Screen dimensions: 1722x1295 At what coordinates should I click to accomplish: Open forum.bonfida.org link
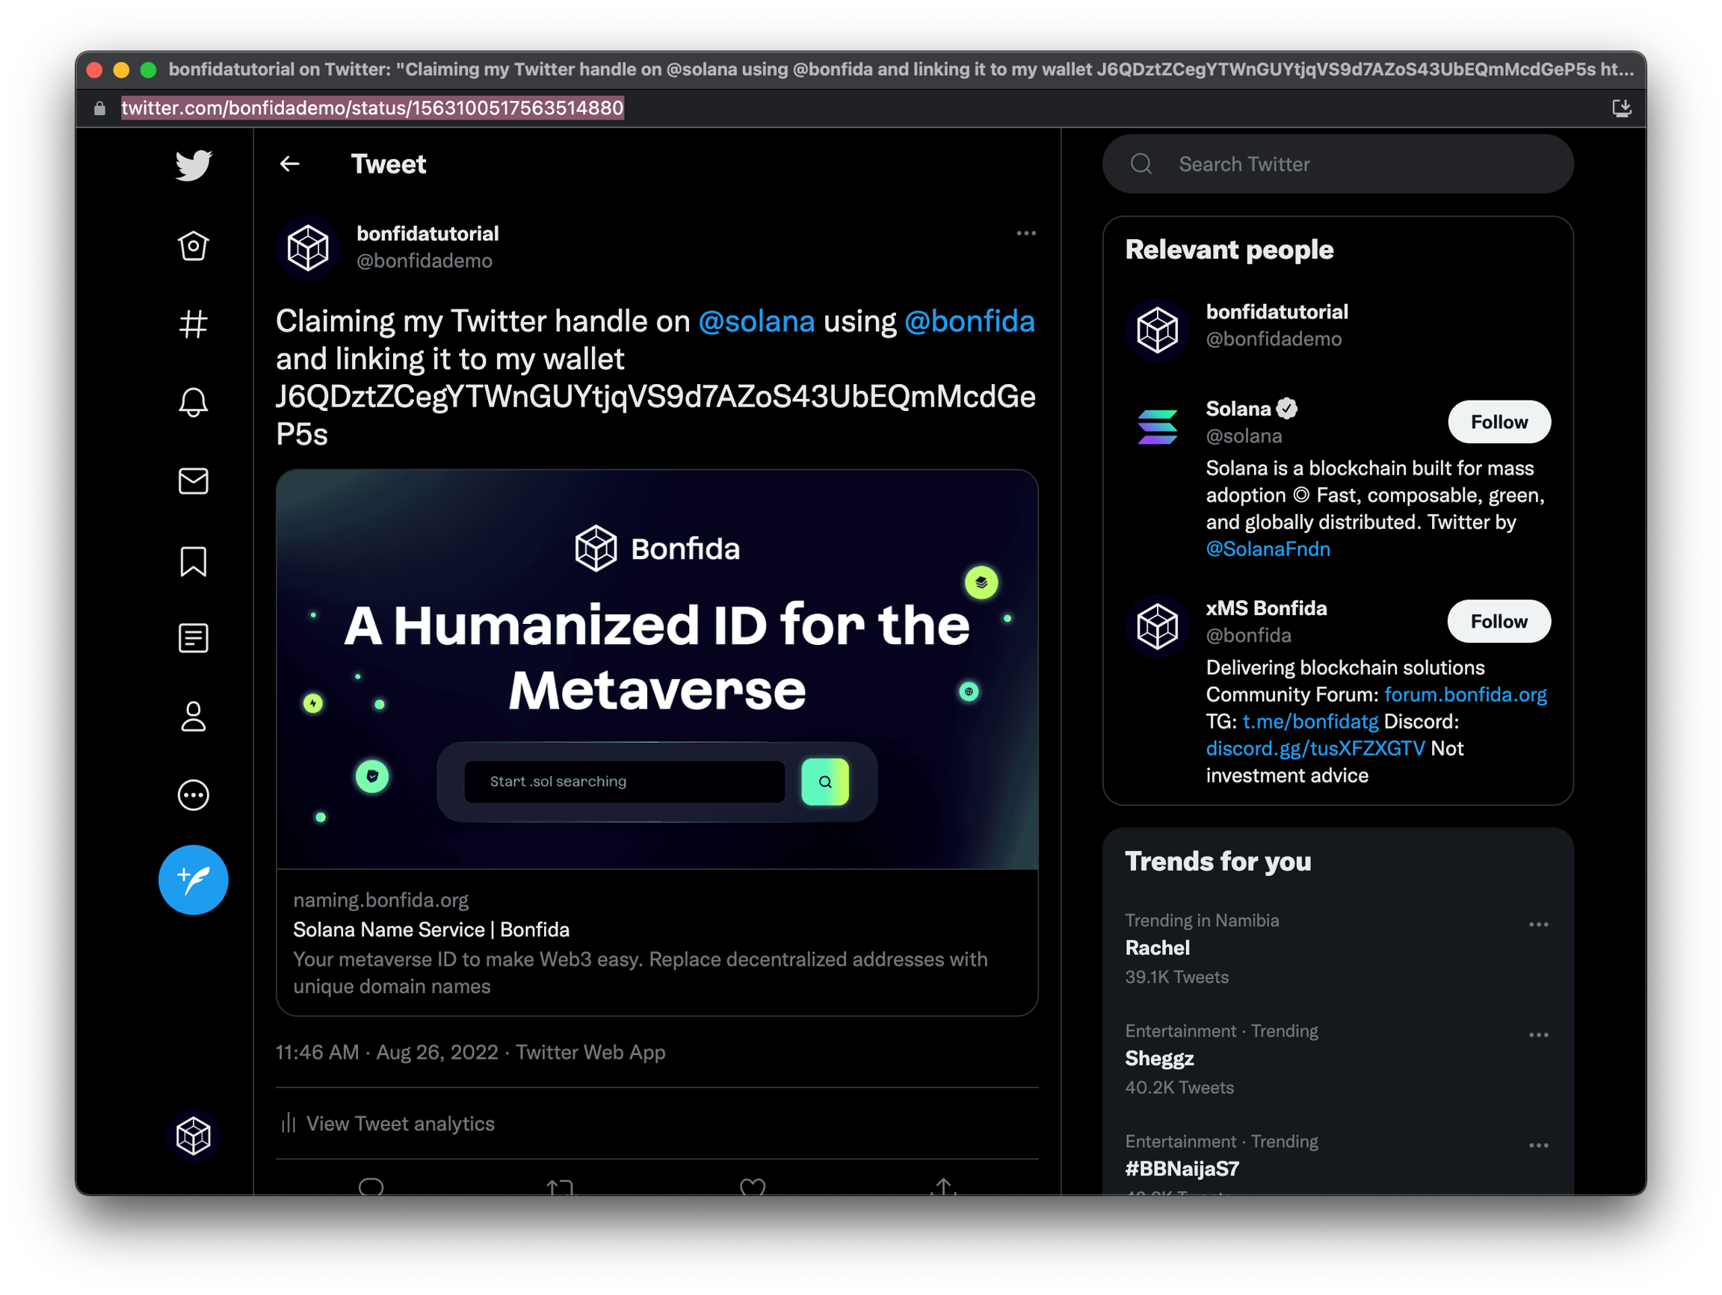1464,694
